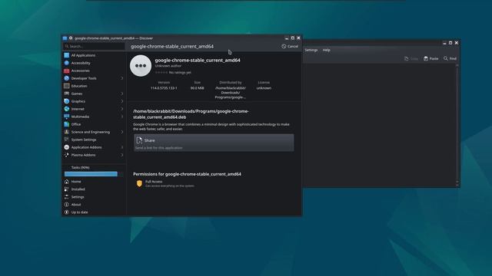Click the Share button

coord(214,143)
